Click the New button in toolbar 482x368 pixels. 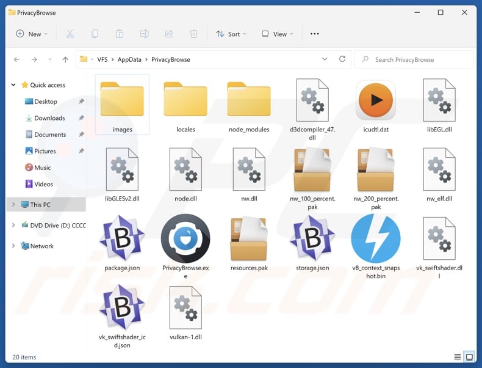click(x=29, y=34)
